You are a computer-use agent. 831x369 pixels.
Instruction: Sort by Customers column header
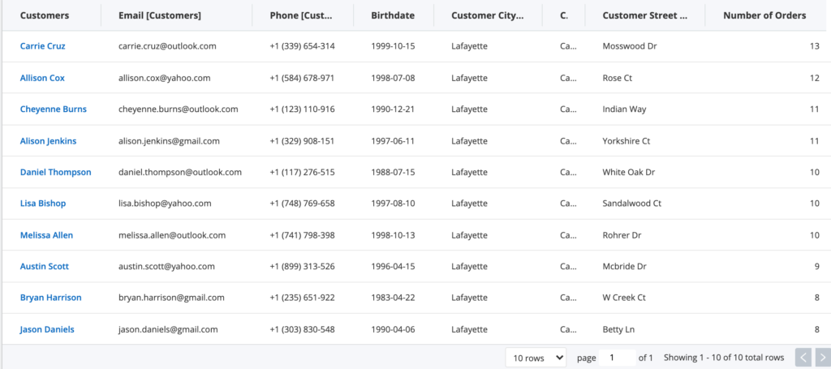[45, 15]
